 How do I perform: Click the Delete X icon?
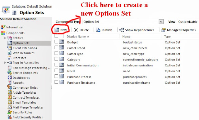(76, 30)
